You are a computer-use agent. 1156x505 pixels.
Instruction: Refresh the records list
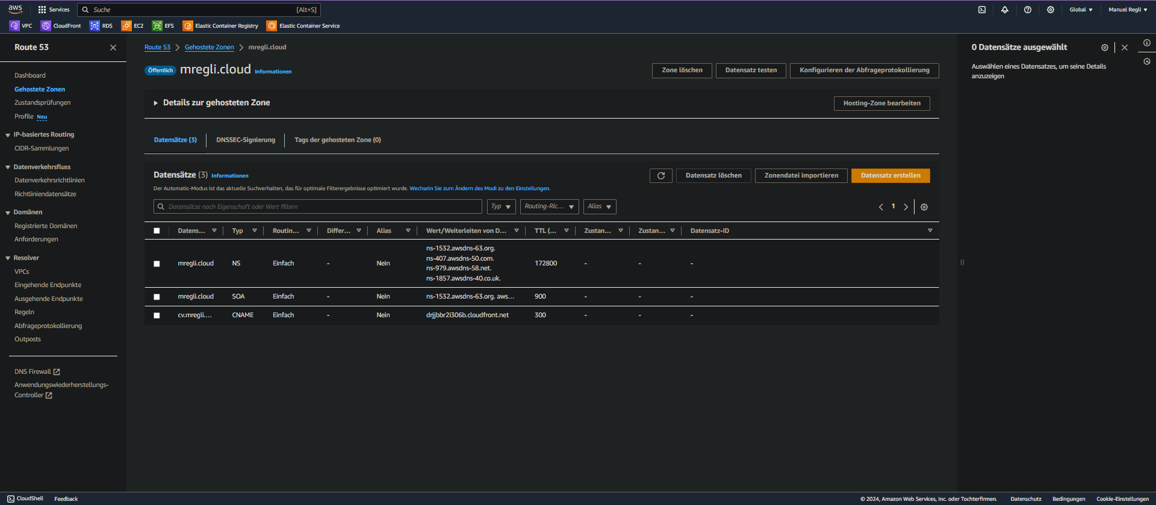click(661, 176)
